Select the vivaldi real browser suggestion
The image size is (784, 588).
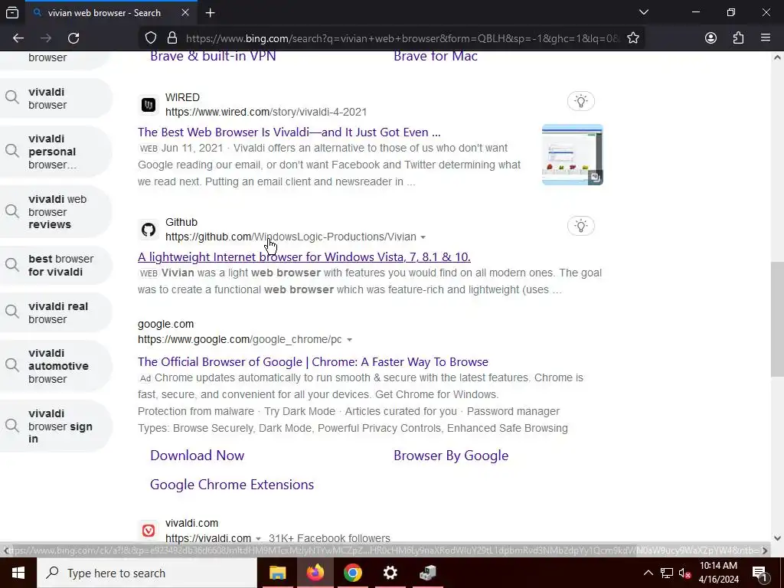pyautogui.click(x=56, y=312)
